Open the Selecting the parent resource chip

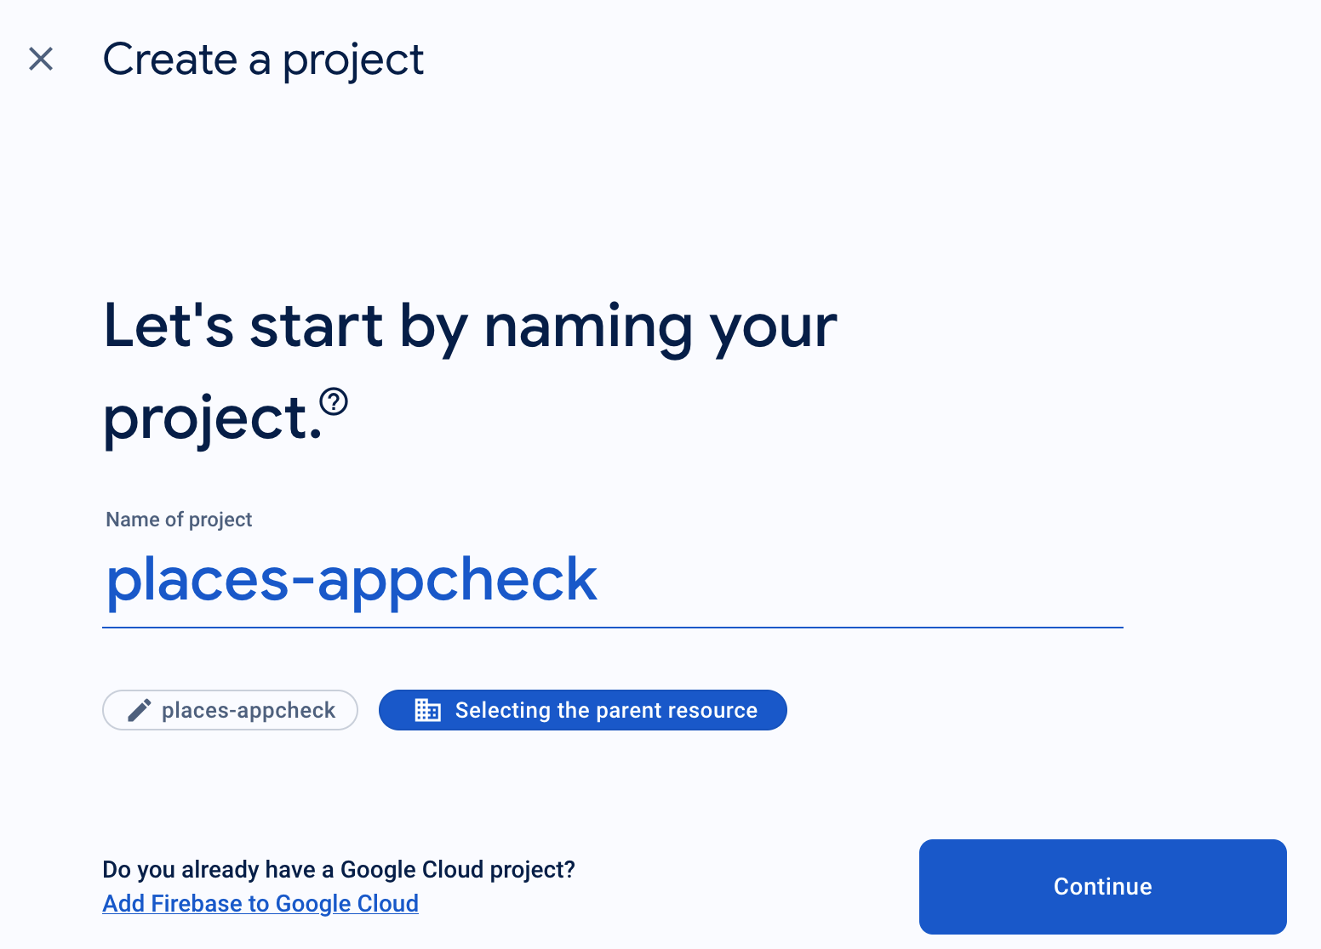[x=605, y=710]
